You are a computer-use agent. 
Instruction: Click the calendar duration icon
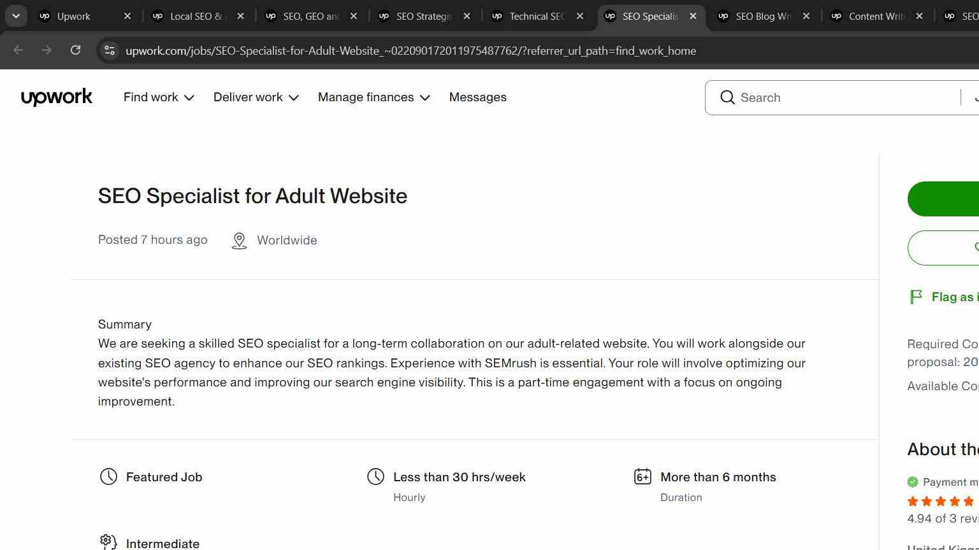point(642,477)
